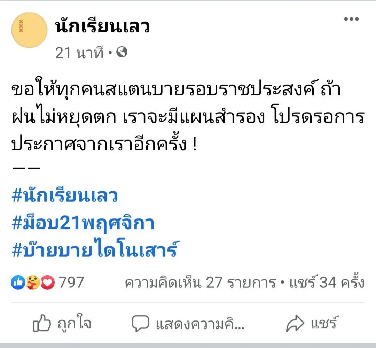Click the globe public audience icon
Screen dimensions: 376x348
(x=122, y=53)
